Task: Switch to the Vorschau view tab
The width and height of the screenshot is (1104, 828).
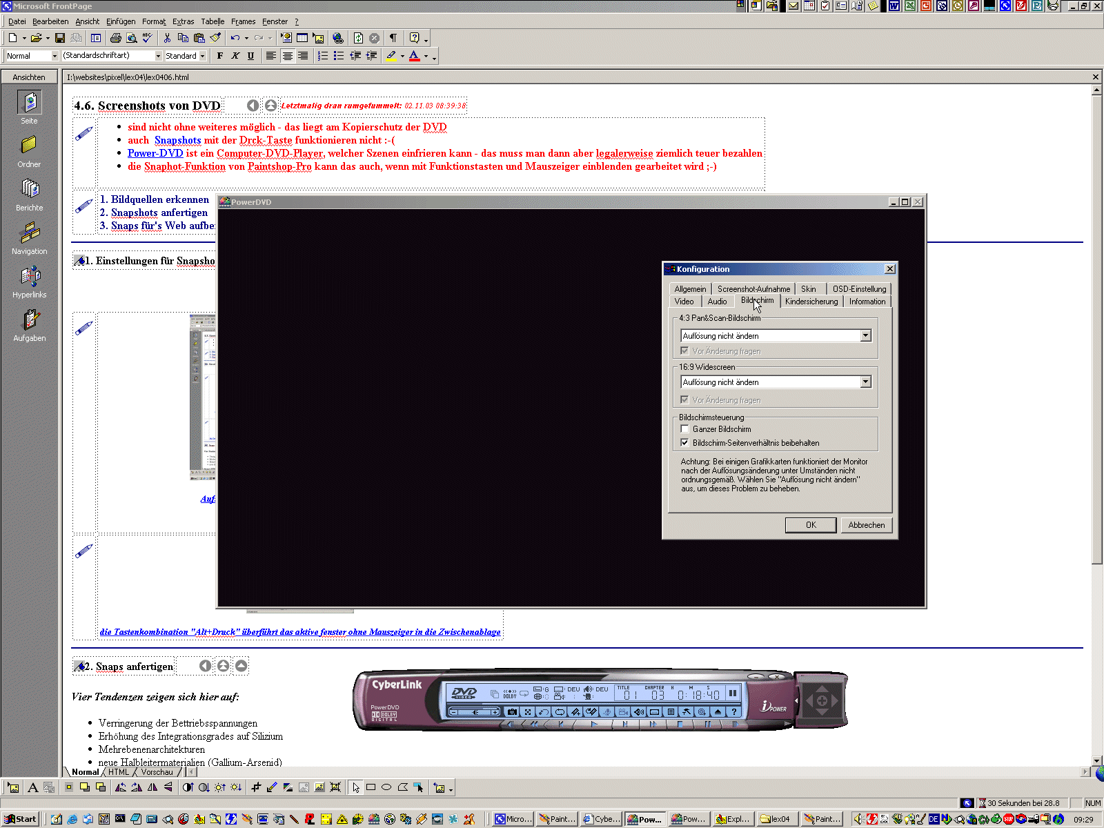Action: pos(157,772)
